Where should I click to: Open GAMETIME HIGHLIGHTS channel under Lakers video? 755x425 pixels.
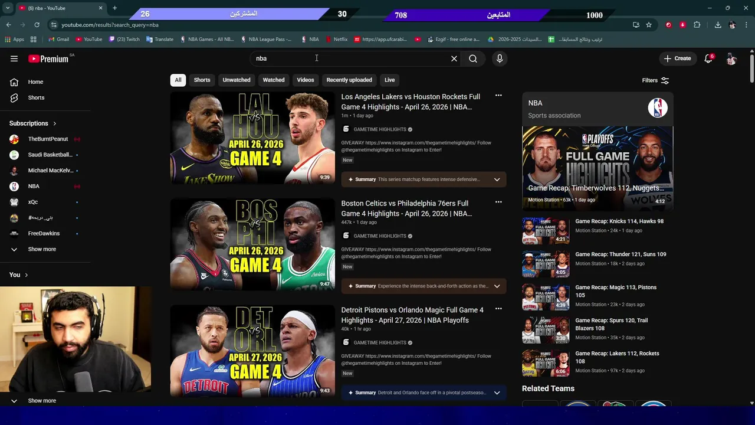point(380,129)
